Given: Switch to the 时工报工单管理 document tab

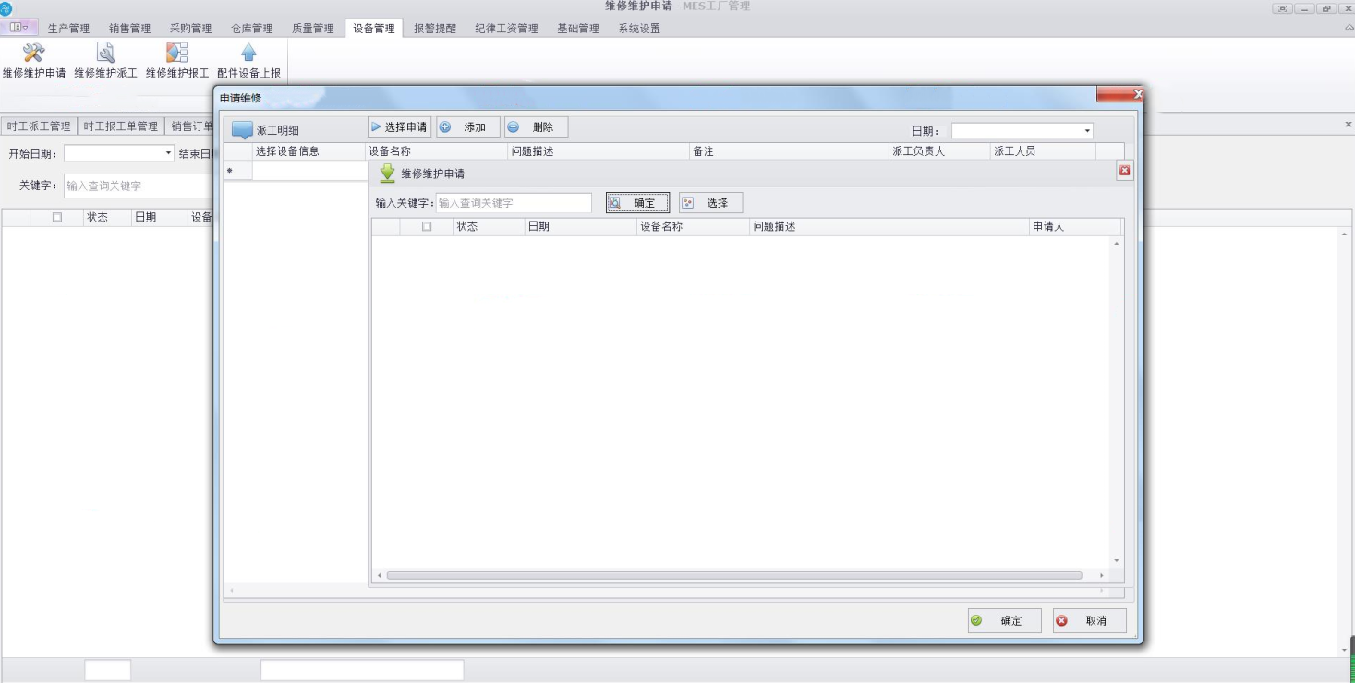Looking at the screenshot, I should point(120,126).
